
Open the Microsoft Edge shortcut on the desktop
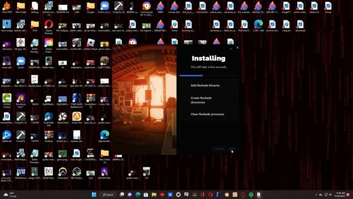pos(105,137)
